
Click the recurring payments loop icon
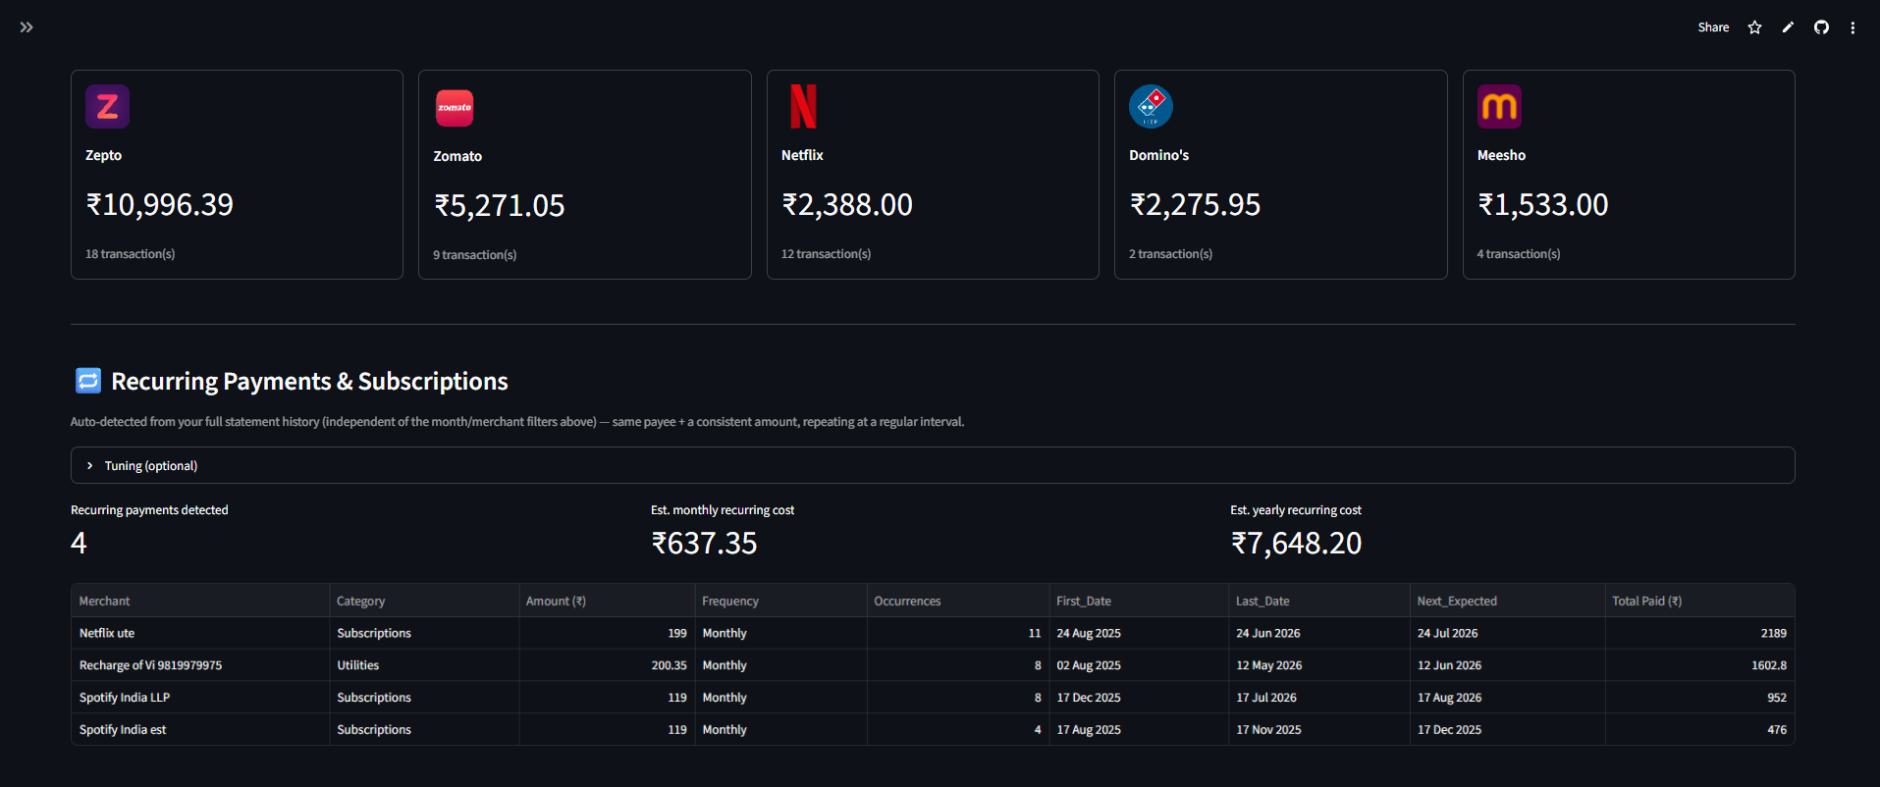tap(88, 381)
